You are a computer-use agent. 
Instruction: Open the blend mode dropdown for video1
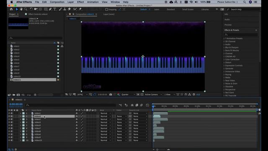[x=106, y=113]
